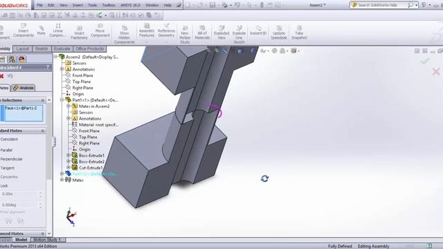Viewport: 443px width, 249px height.
Task: Click the angle 0.00deg input field
Action: [19, 205]
